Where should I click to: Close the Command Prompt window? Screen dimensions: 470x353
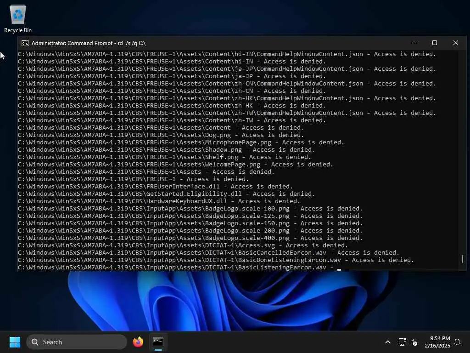(x=456, y=43)
